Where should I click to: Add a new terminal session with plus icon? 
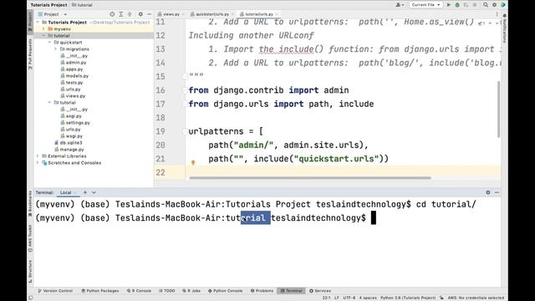(85, 192)
